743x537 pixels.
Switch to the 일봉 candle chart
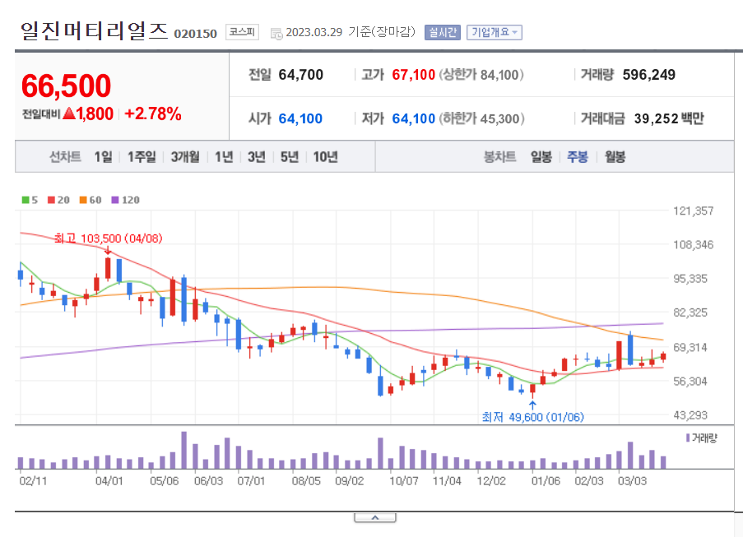541,157
